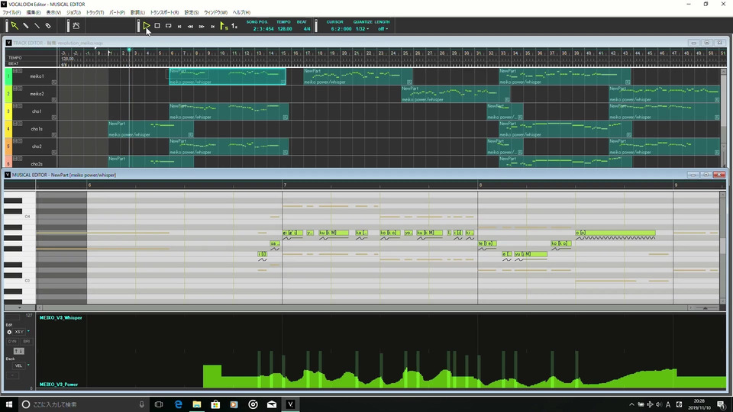This screenshot has height=412, width=733.
Task: Click the yellow color swatch of track 3
Action: point(8,111)
